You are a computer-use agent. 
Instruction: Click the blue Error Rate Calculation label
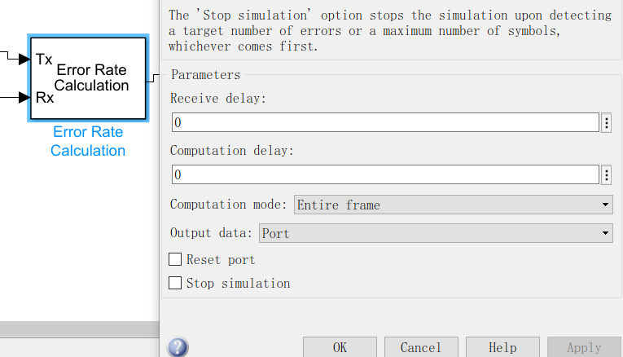(x=88, y=141)
